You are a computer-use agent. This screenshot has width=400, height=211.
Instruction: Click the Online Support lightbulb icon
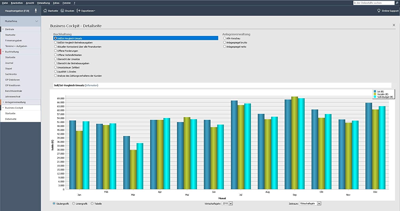click(379, 11)
